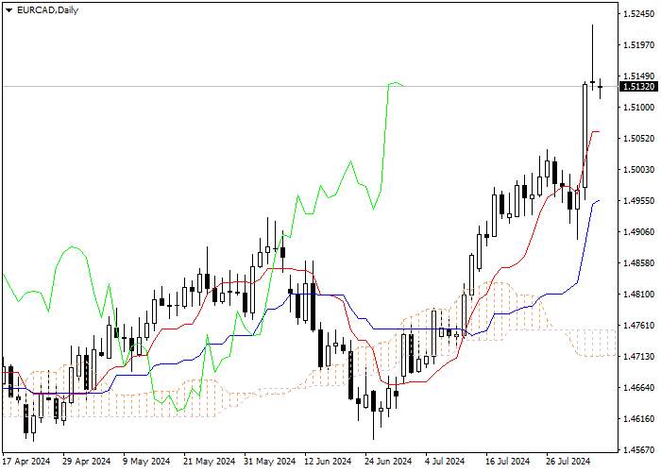Select the 16 Jul 2024 date label

(x=508, y=462)
